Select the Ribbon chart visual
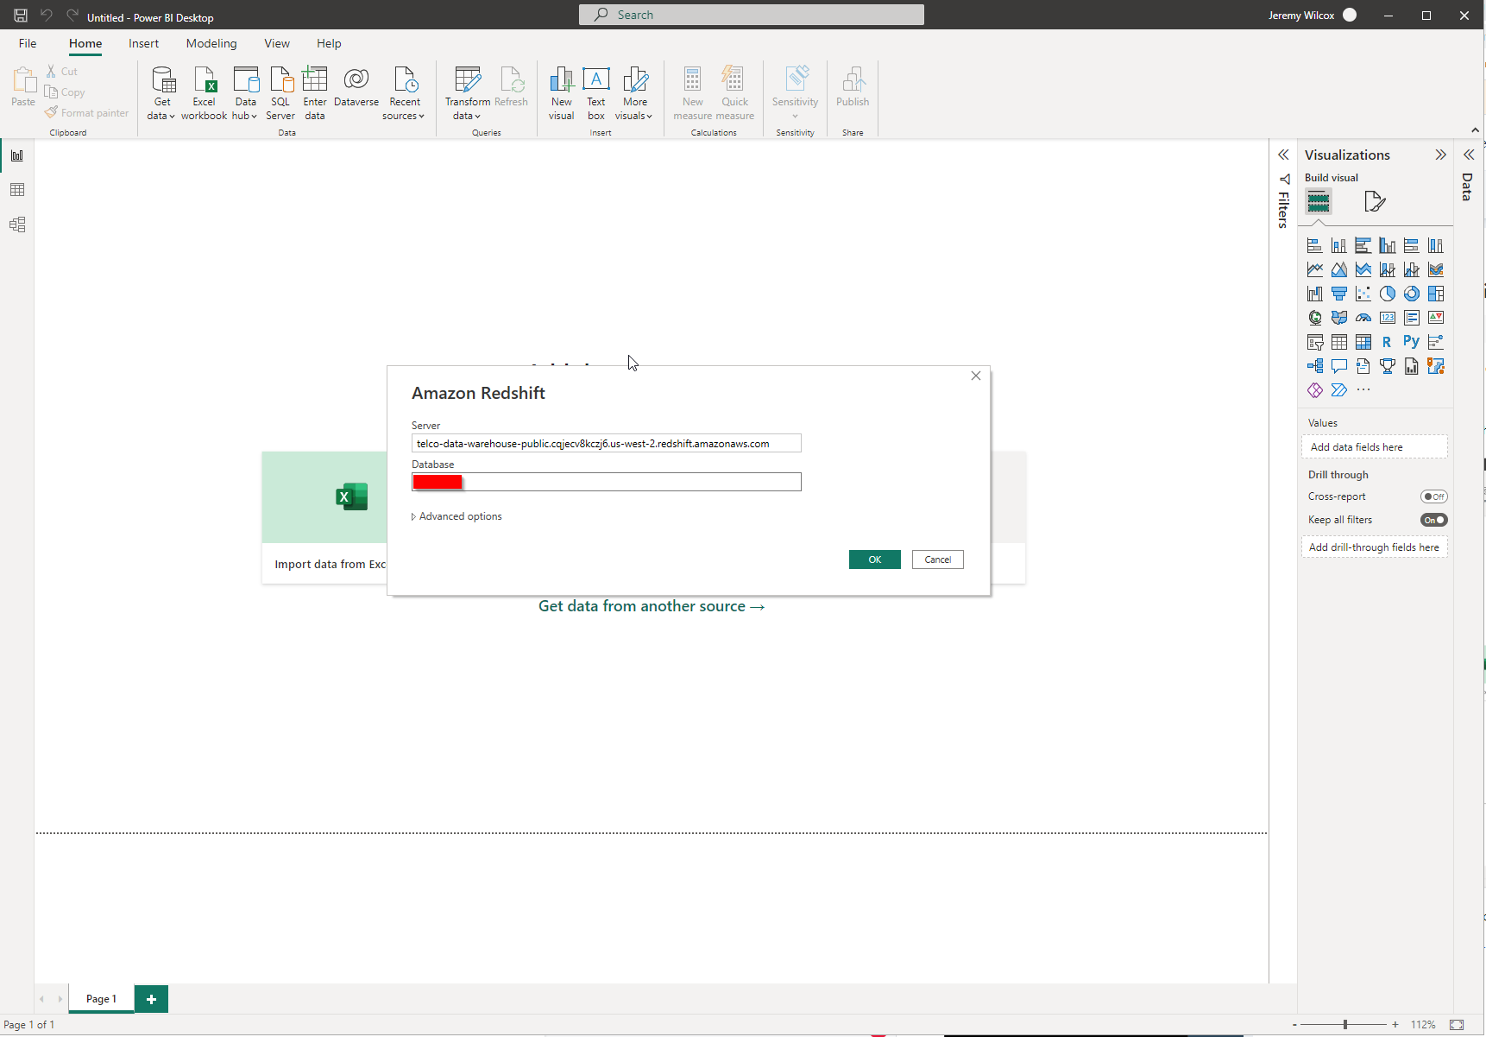 pos(1435,269)
